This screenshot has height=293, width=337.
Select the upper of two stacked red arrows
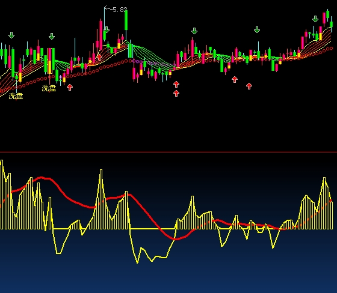click(176, 84)
